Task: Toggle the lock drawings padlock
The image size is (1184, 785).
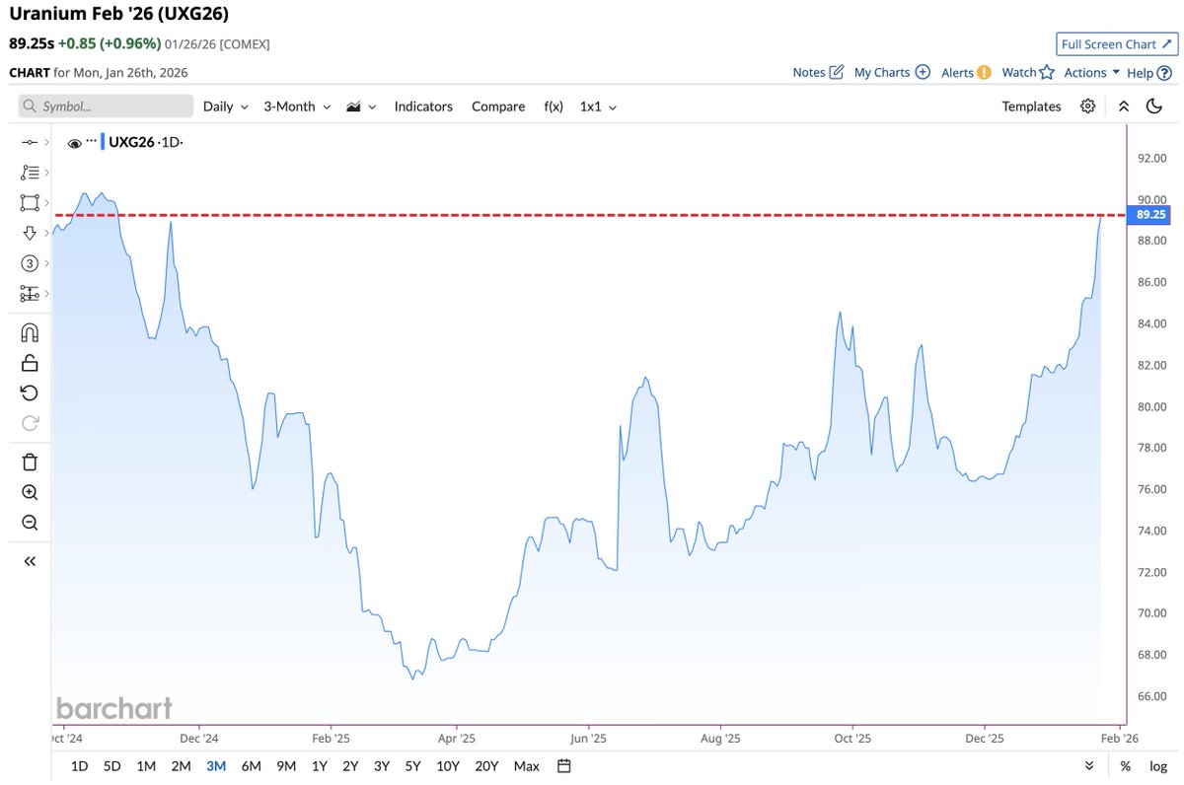Action: (x=30, y=363)
